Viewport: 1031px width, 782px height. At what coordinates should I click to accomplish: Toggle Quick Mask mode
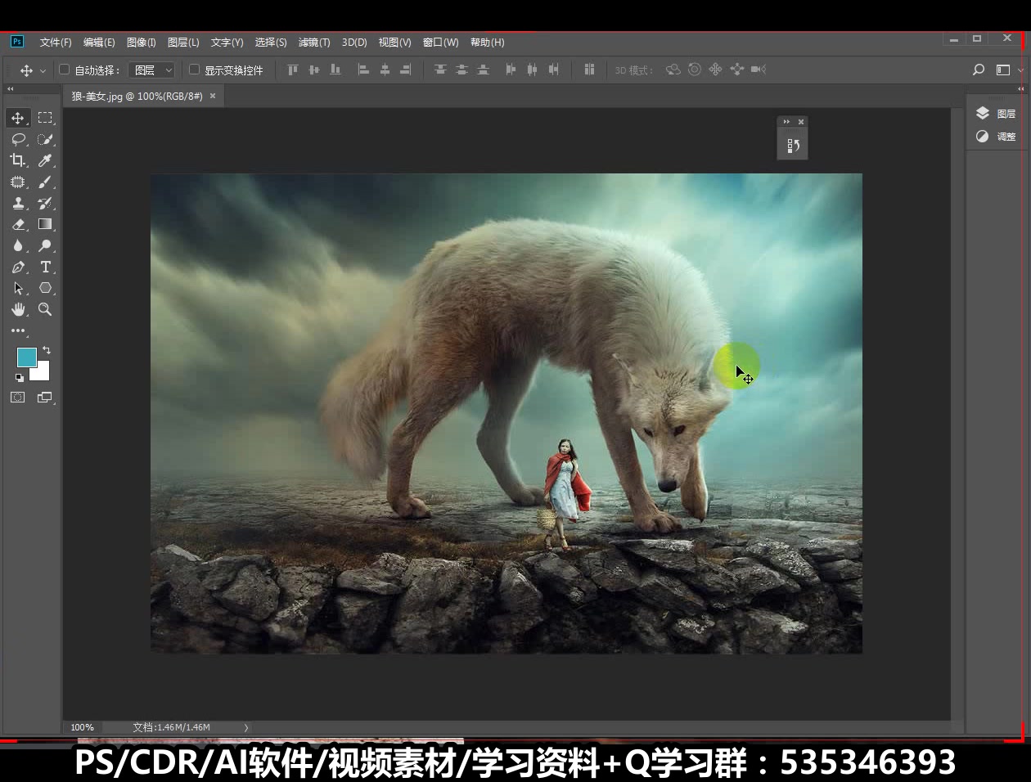click(17, 398)
